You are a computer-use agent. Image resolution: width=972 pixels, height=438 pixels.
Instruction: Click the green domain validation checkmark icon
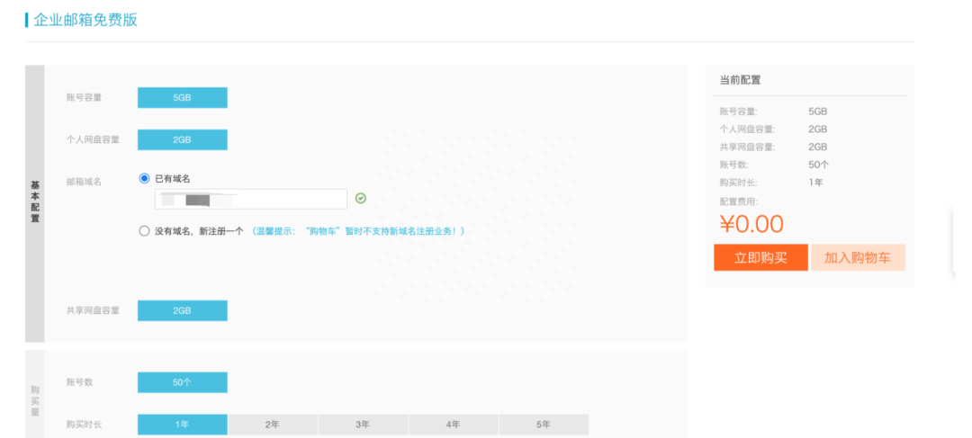click(361, 199)
